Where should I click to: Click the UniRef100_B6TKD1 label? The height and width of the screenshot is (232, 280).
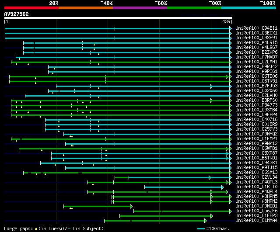click(x=256, y=158)
